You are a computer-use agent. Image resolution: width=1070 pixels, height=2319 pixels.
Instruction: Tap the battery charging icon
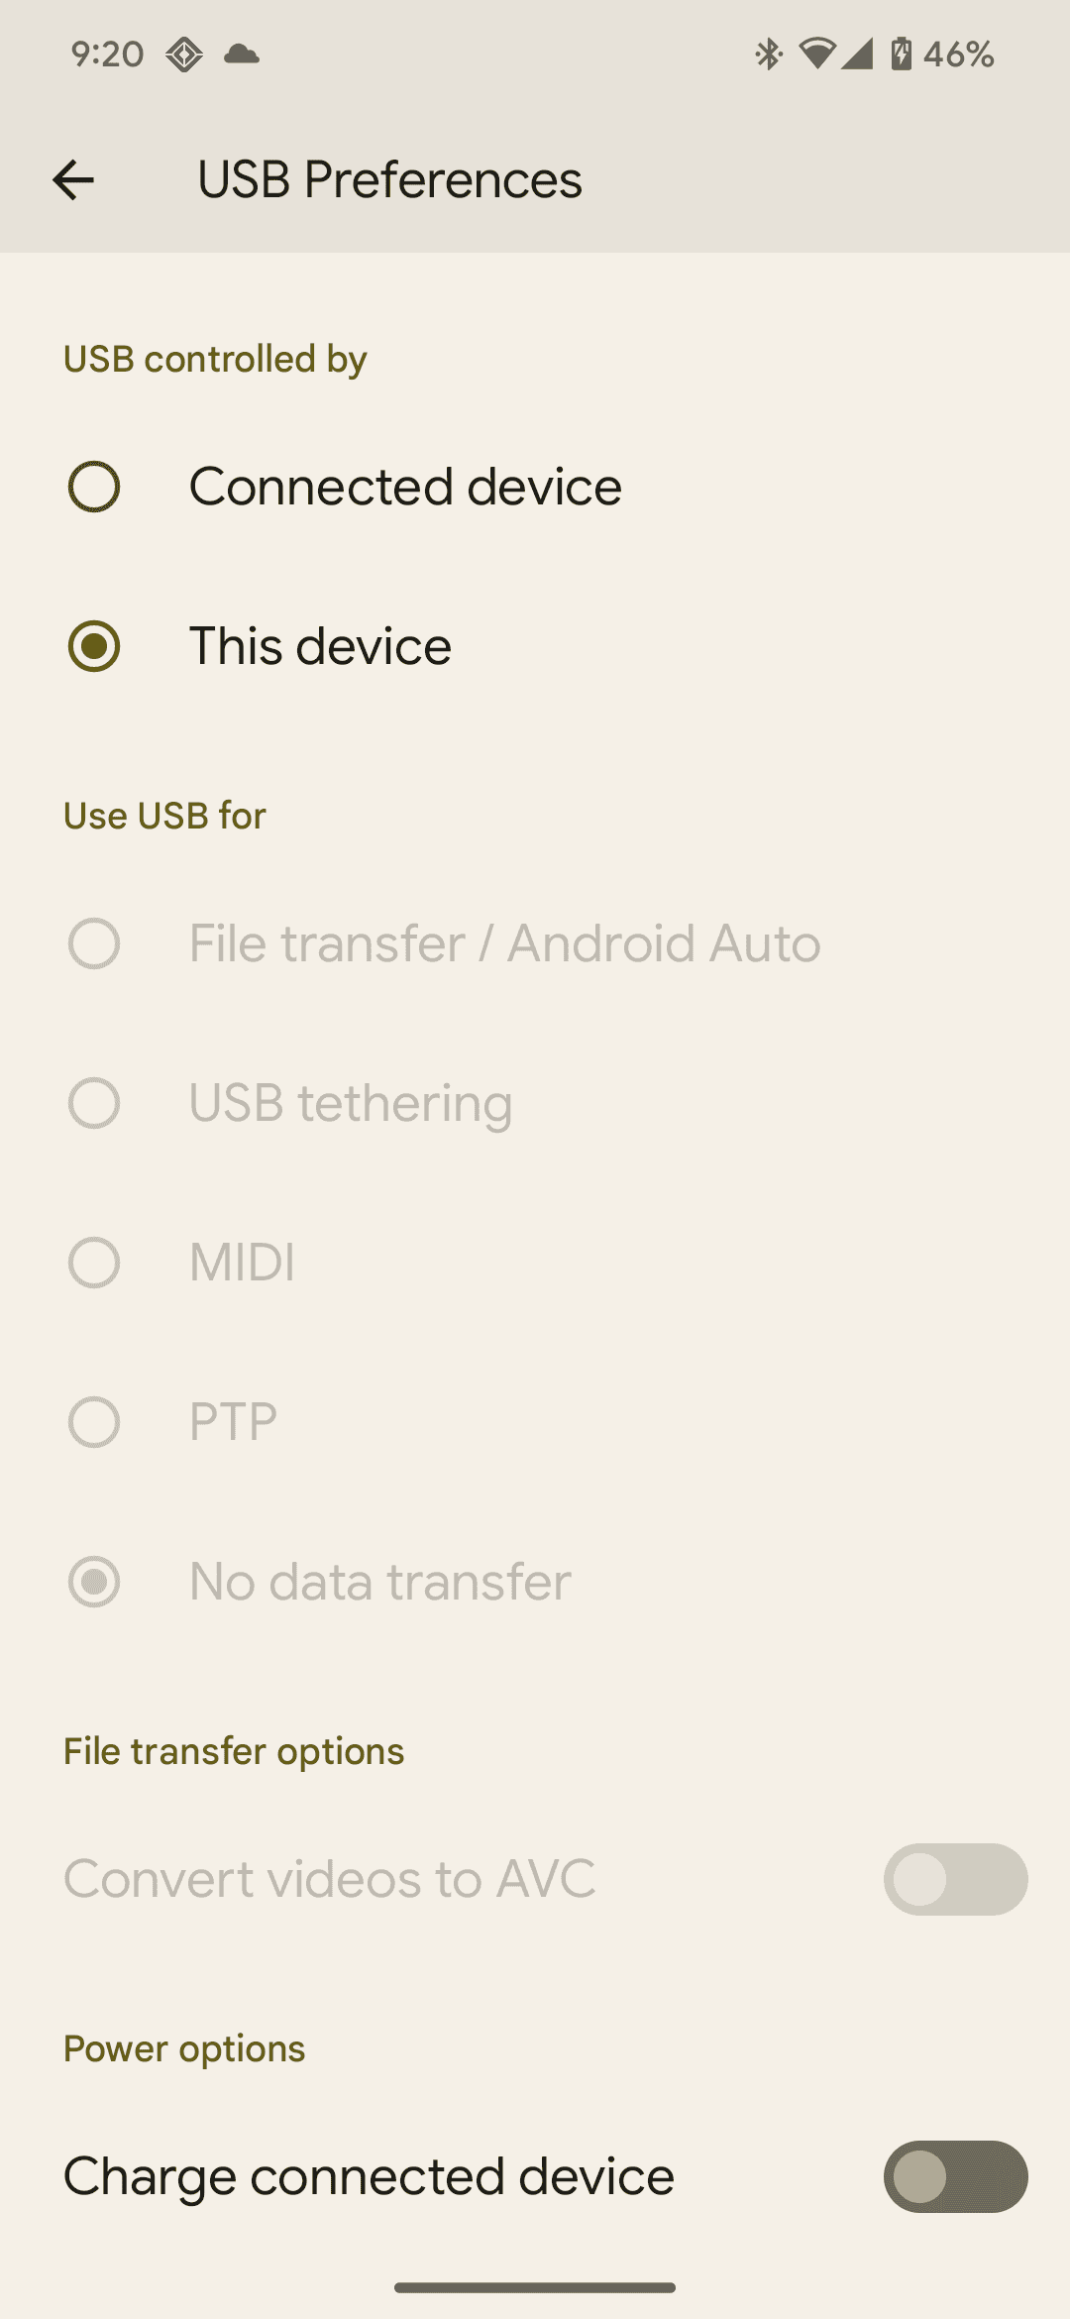(901, 54)
